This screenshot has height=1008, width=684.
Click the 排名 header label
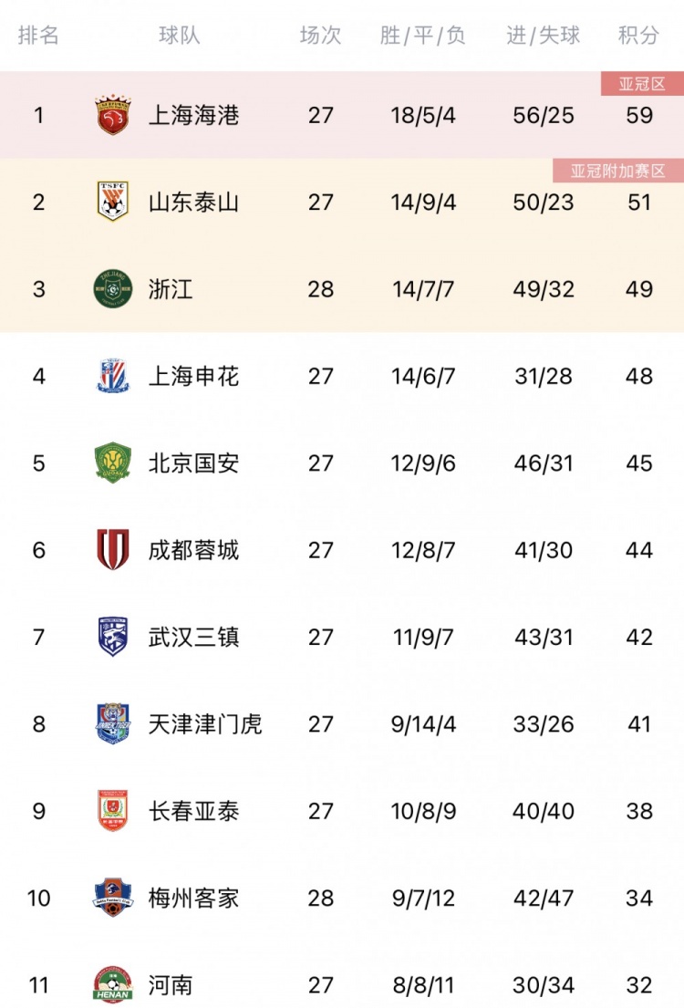[x=38, y=35]
